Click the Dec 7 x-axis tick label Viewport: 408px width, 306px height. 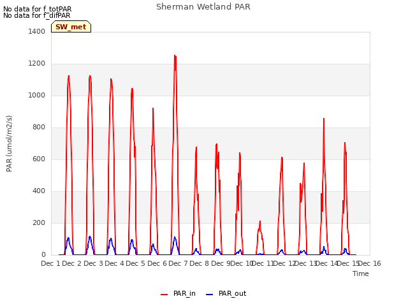click(x=178, y=263)
